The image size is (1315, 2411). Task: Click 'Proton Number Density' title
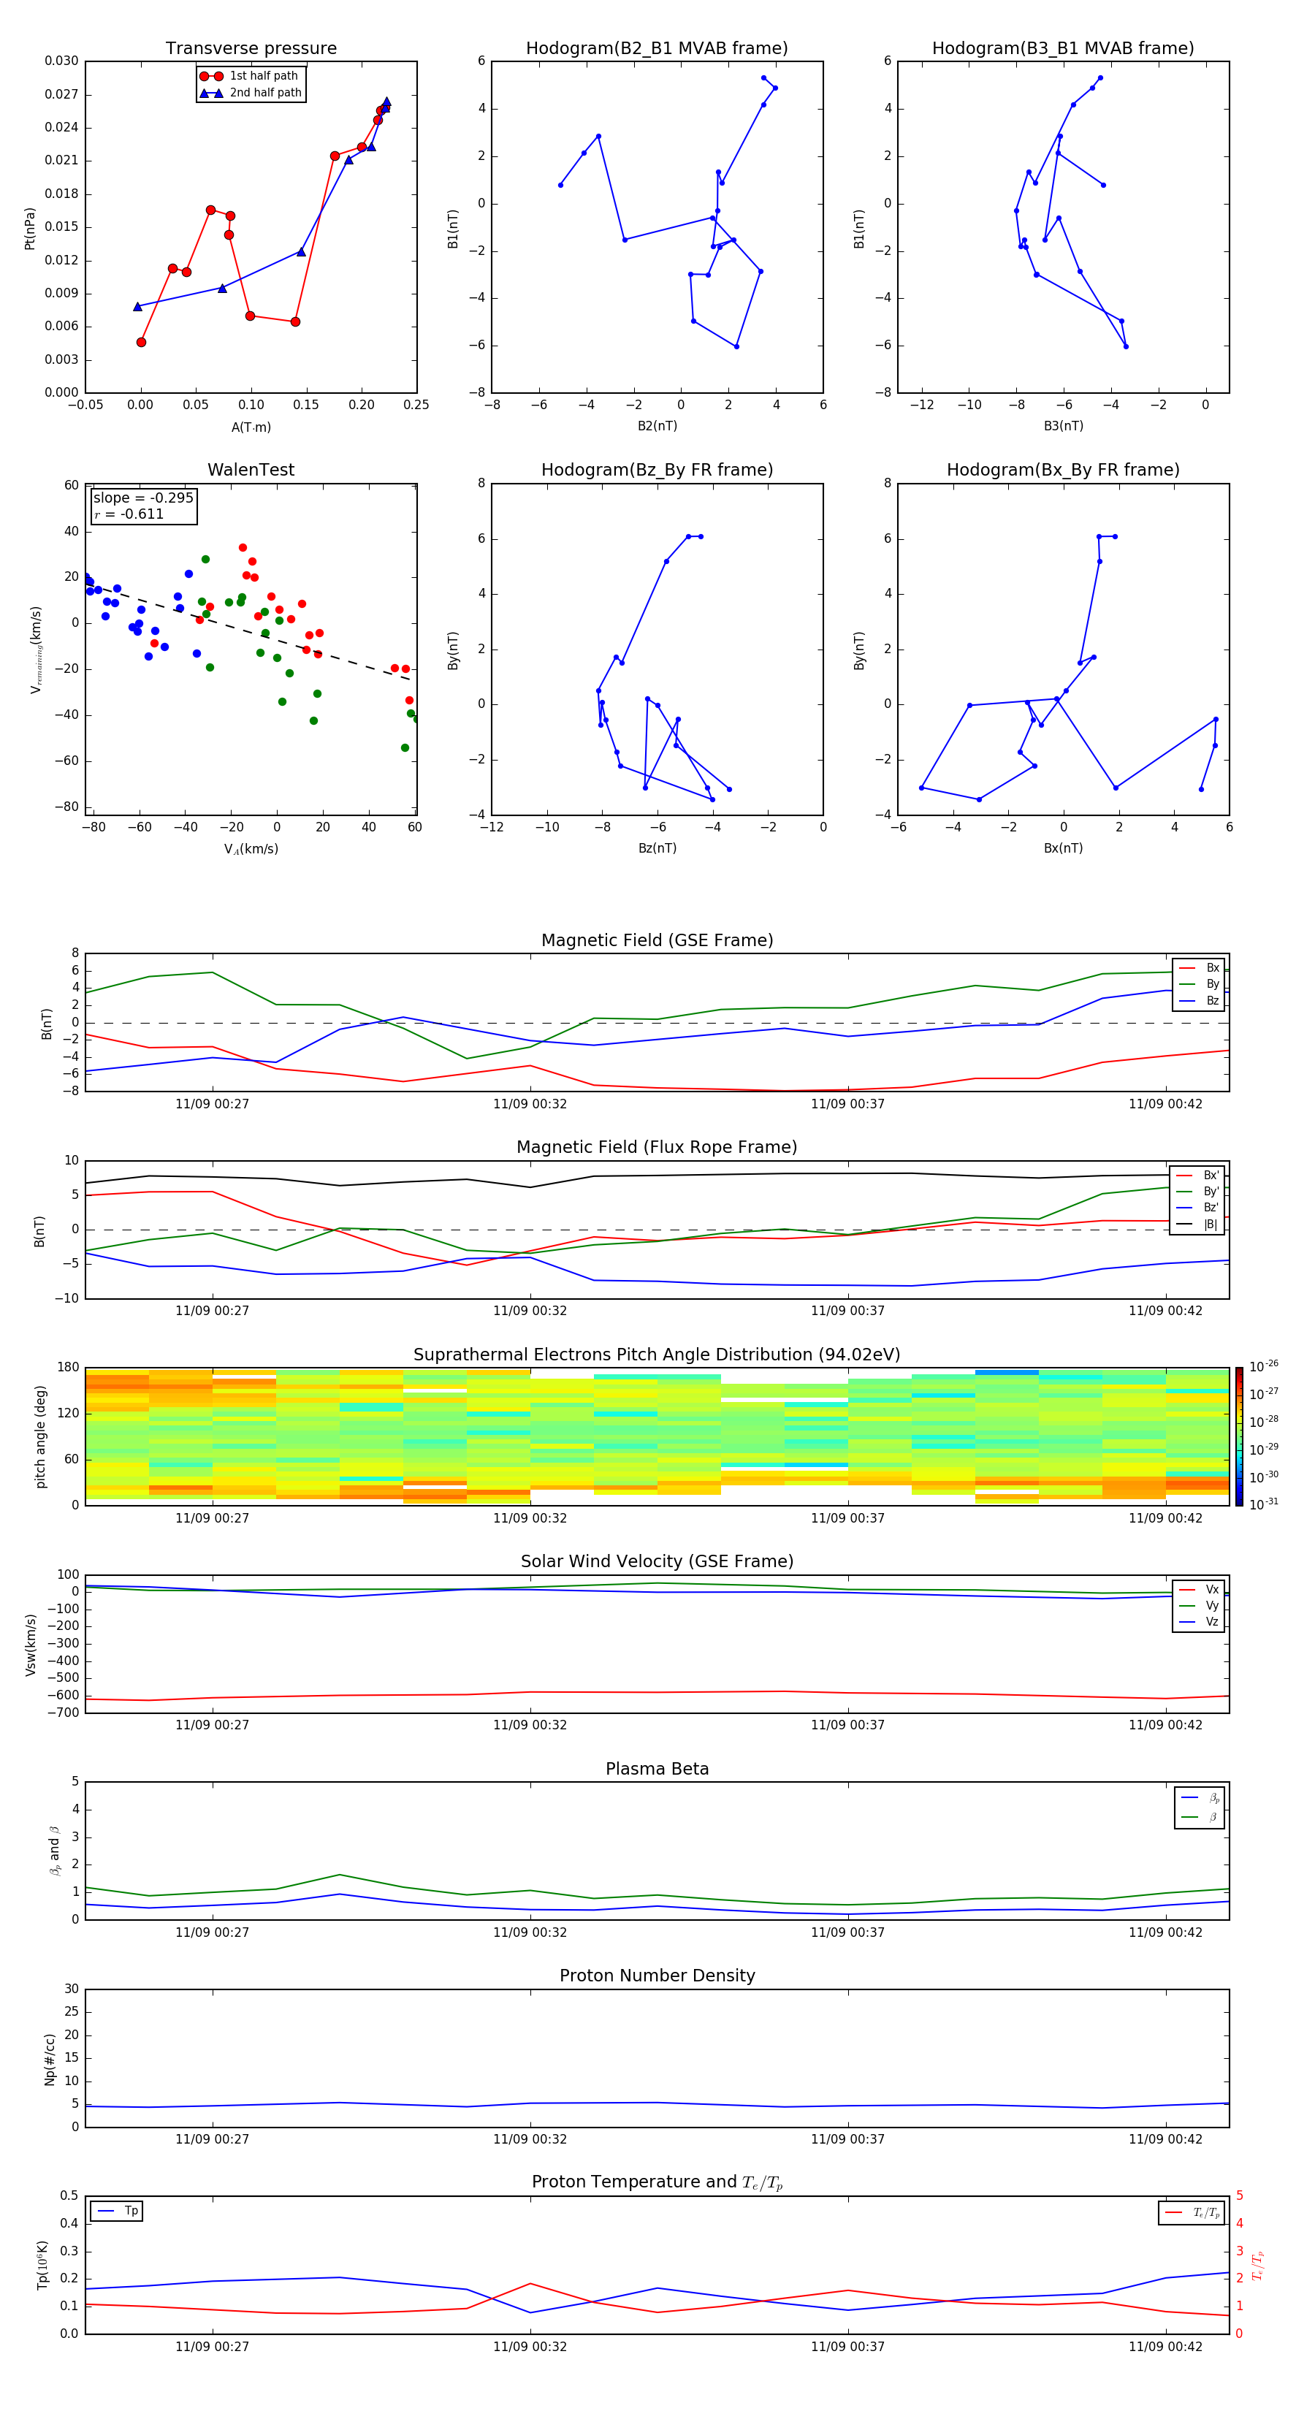point(657,1977)
